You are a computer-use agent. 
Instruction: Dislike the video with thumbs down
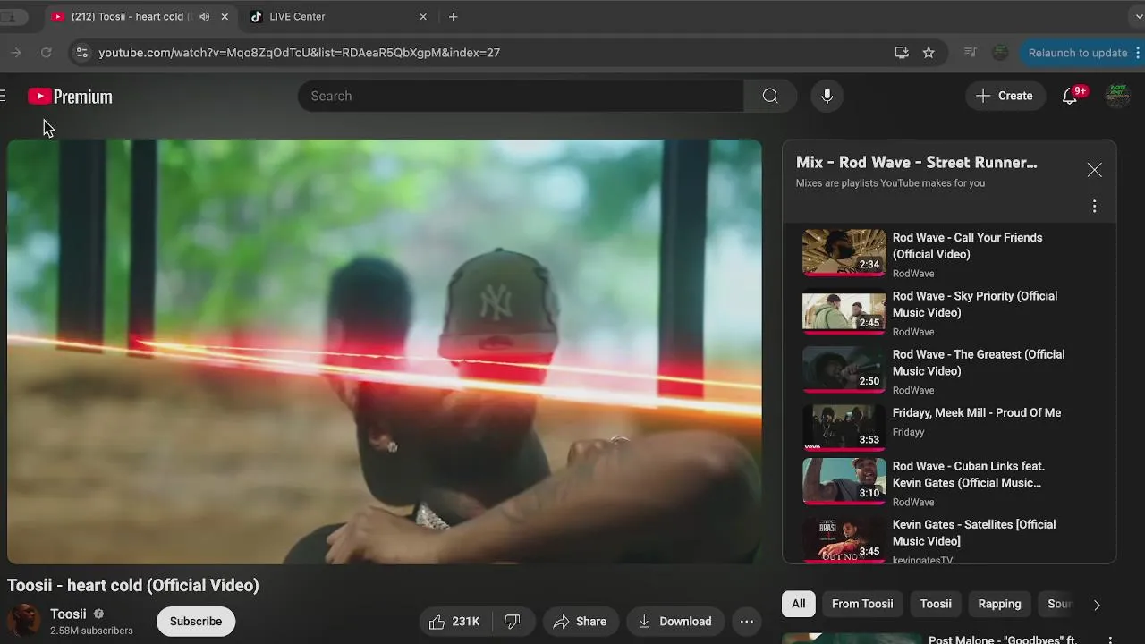pos(513,622)
